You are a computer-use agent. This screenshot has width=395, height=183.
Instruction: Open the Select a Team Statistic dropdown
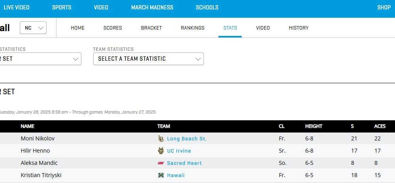click(x=149, y=59)
